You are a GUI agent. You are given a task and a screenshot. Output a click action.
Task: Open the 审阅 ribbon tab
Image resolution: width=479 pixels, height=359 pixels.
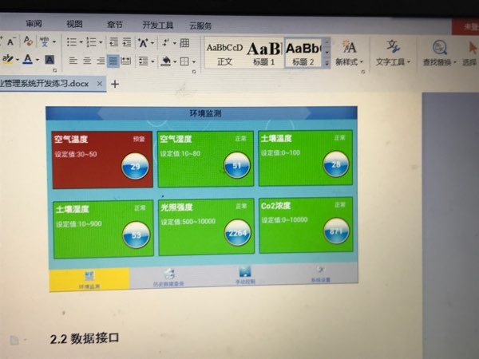[x=34, y=24]
